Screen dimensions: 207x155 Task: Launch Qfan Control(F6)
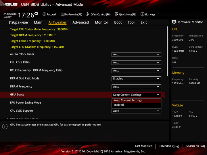click(98, 14)
